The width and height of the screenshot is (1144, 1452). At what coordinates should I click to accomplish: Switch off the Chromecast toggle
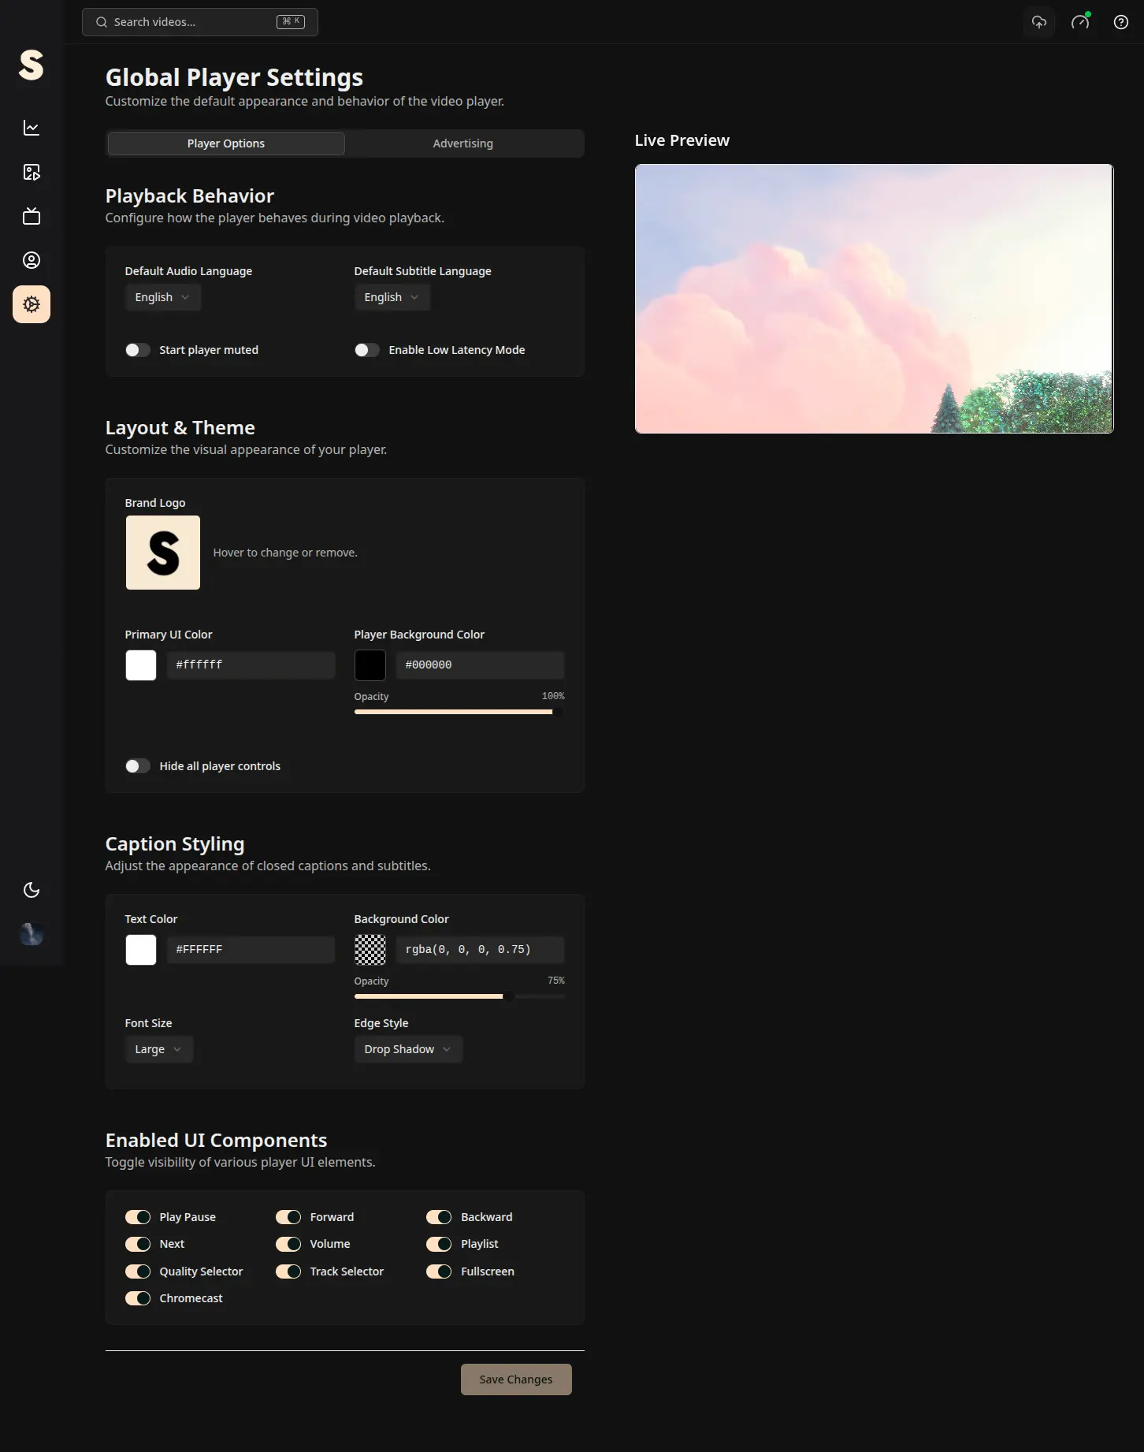(138, 1298)
